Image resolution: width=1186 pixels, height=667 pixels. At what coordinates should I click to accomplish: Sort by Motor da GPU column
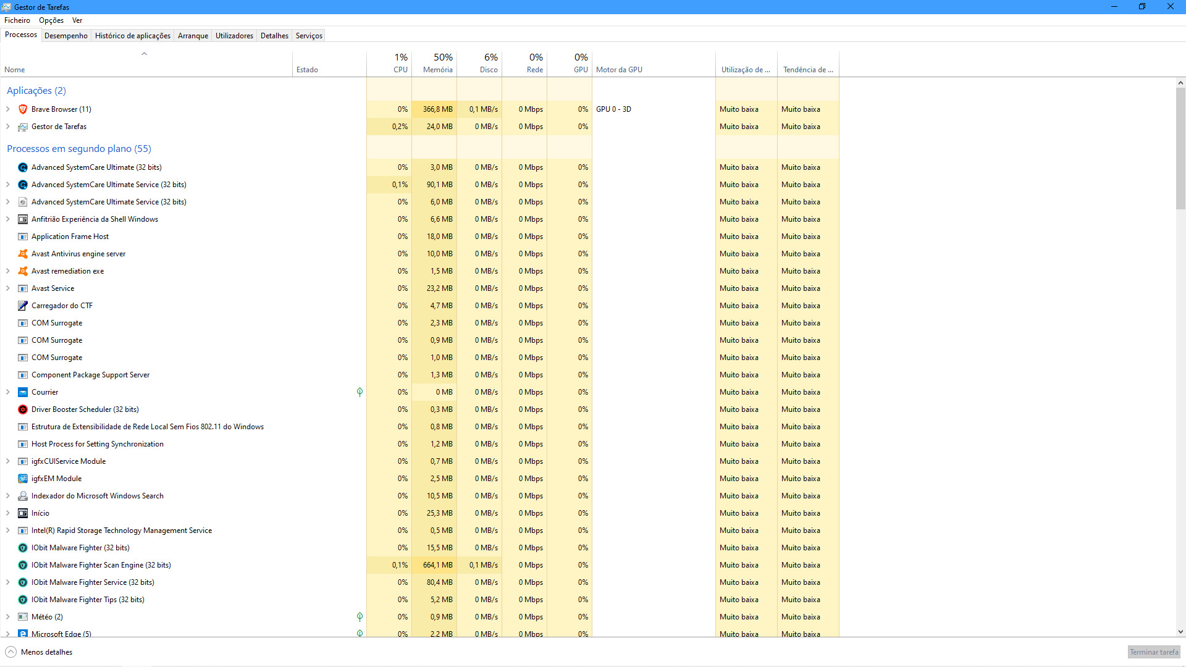(x=654, y=64)
